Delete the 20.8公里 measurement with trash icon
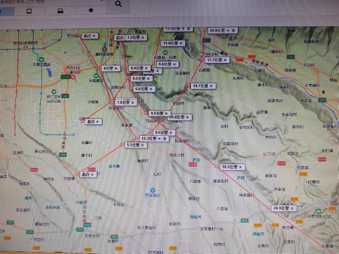Screen dimensions: 339x254 click(234, 31)
